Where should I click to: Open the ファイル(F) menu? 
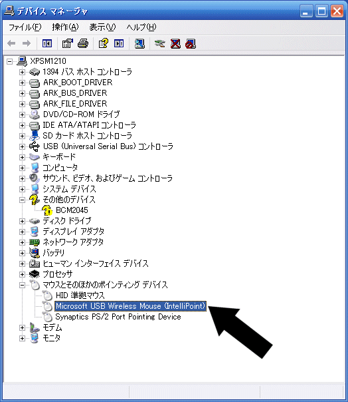25,27
